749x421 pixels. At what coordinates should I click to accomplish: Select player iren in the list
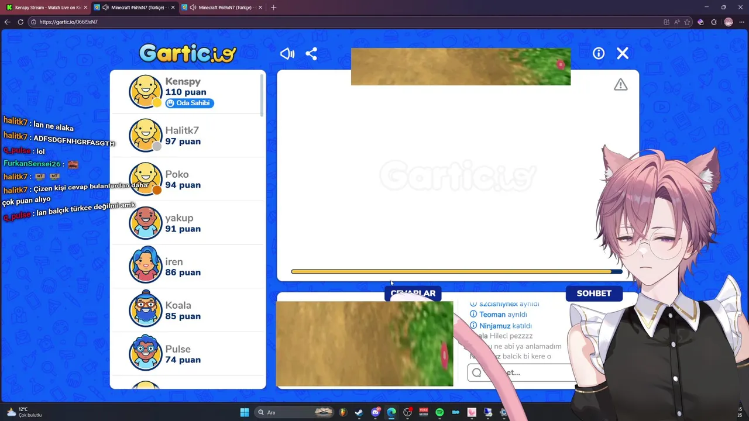[187, 267]
